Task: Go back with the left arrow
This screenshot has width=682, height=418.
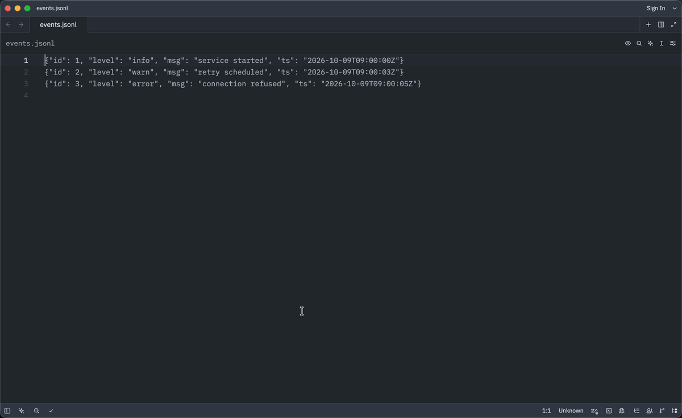Action: tap(8, 24)
